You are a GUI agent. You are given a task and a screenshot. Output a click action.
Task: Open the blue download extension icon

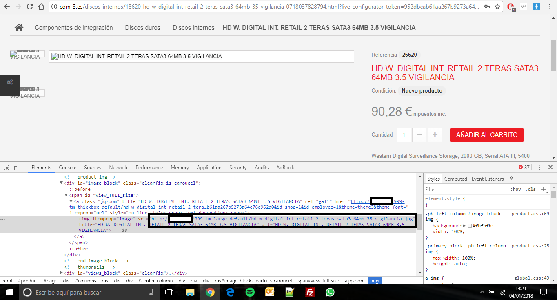537,7
